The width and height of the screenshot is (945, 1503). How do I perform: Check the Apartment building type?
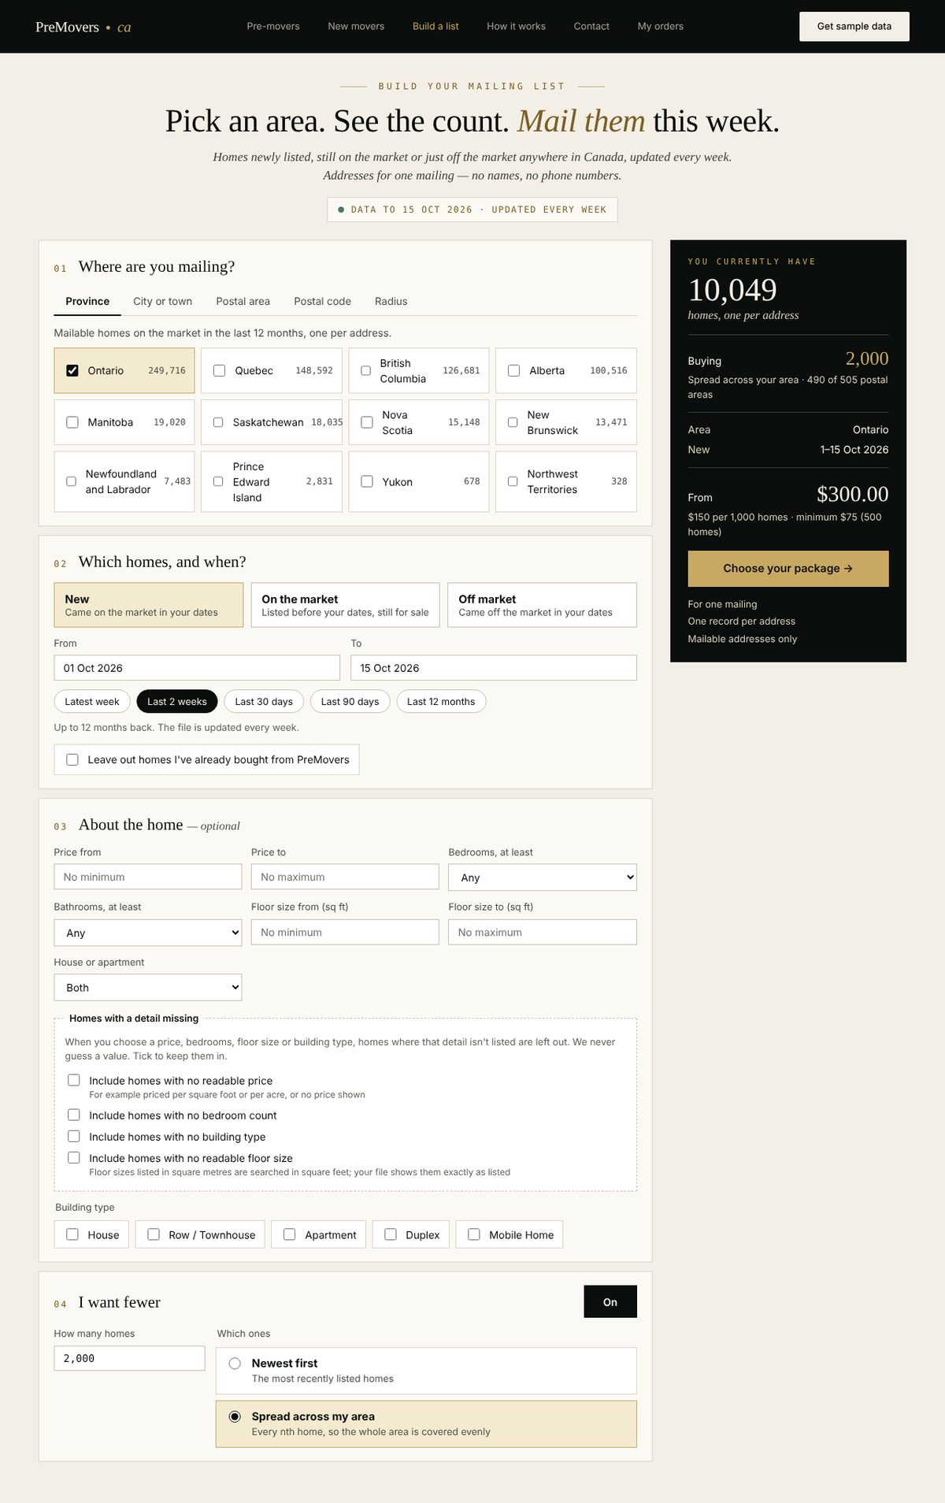[290, 1234]
